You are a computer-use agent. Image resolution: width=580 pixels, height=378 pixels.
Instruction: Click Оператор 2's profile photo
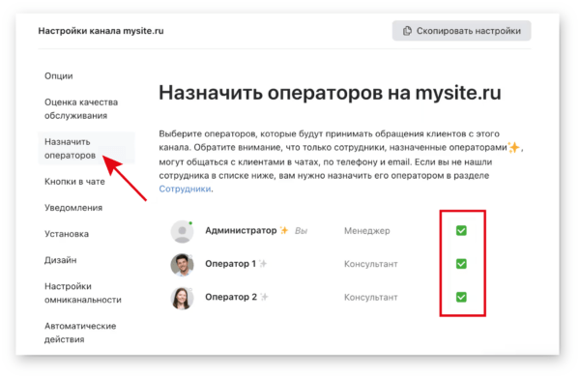(x=182, y=298)
